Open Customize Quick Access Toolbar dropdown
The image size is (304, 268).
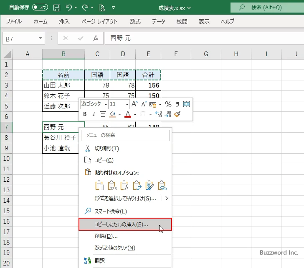click(114, 8)
